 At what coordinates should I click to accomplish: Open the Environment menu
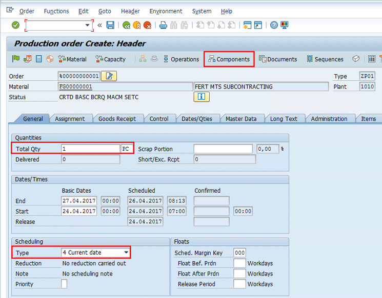click(x=165, y=11)
